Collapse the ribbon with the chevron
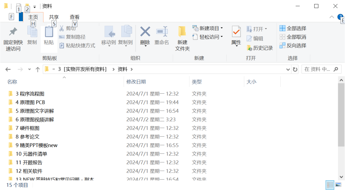 point(332,17)
